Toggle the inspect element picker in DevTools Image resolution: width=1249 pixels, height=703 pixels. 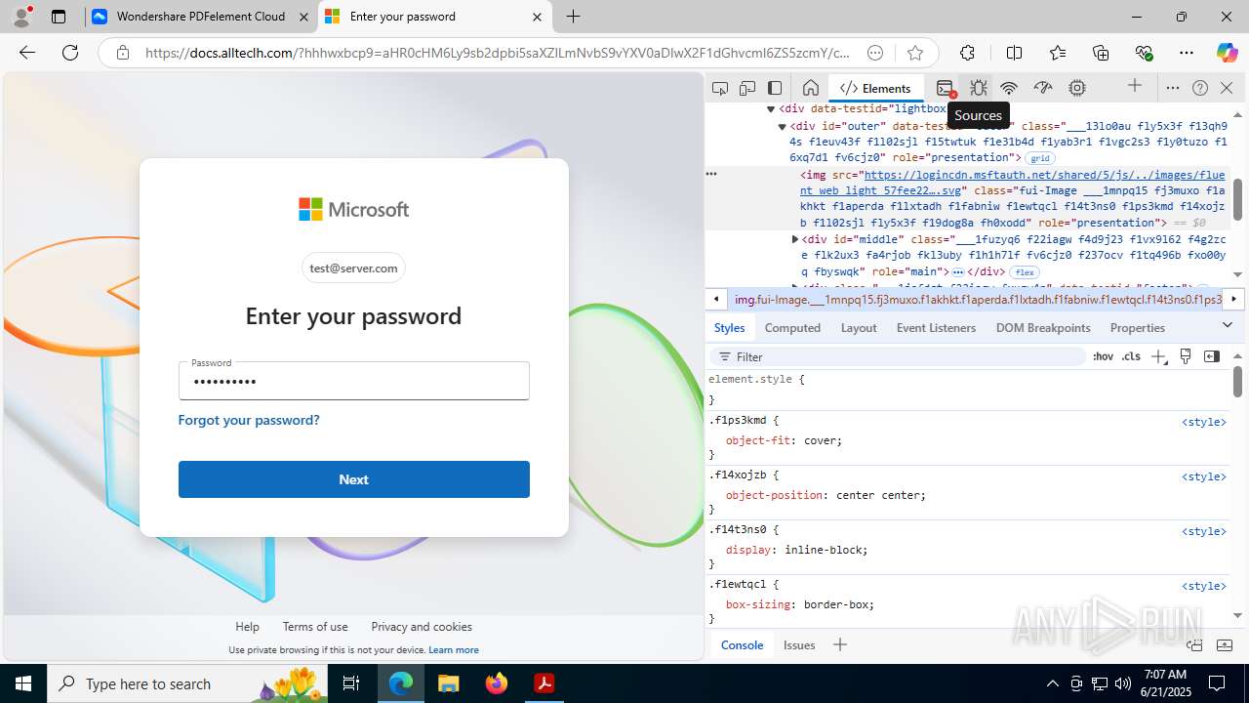tap(720, 88)
